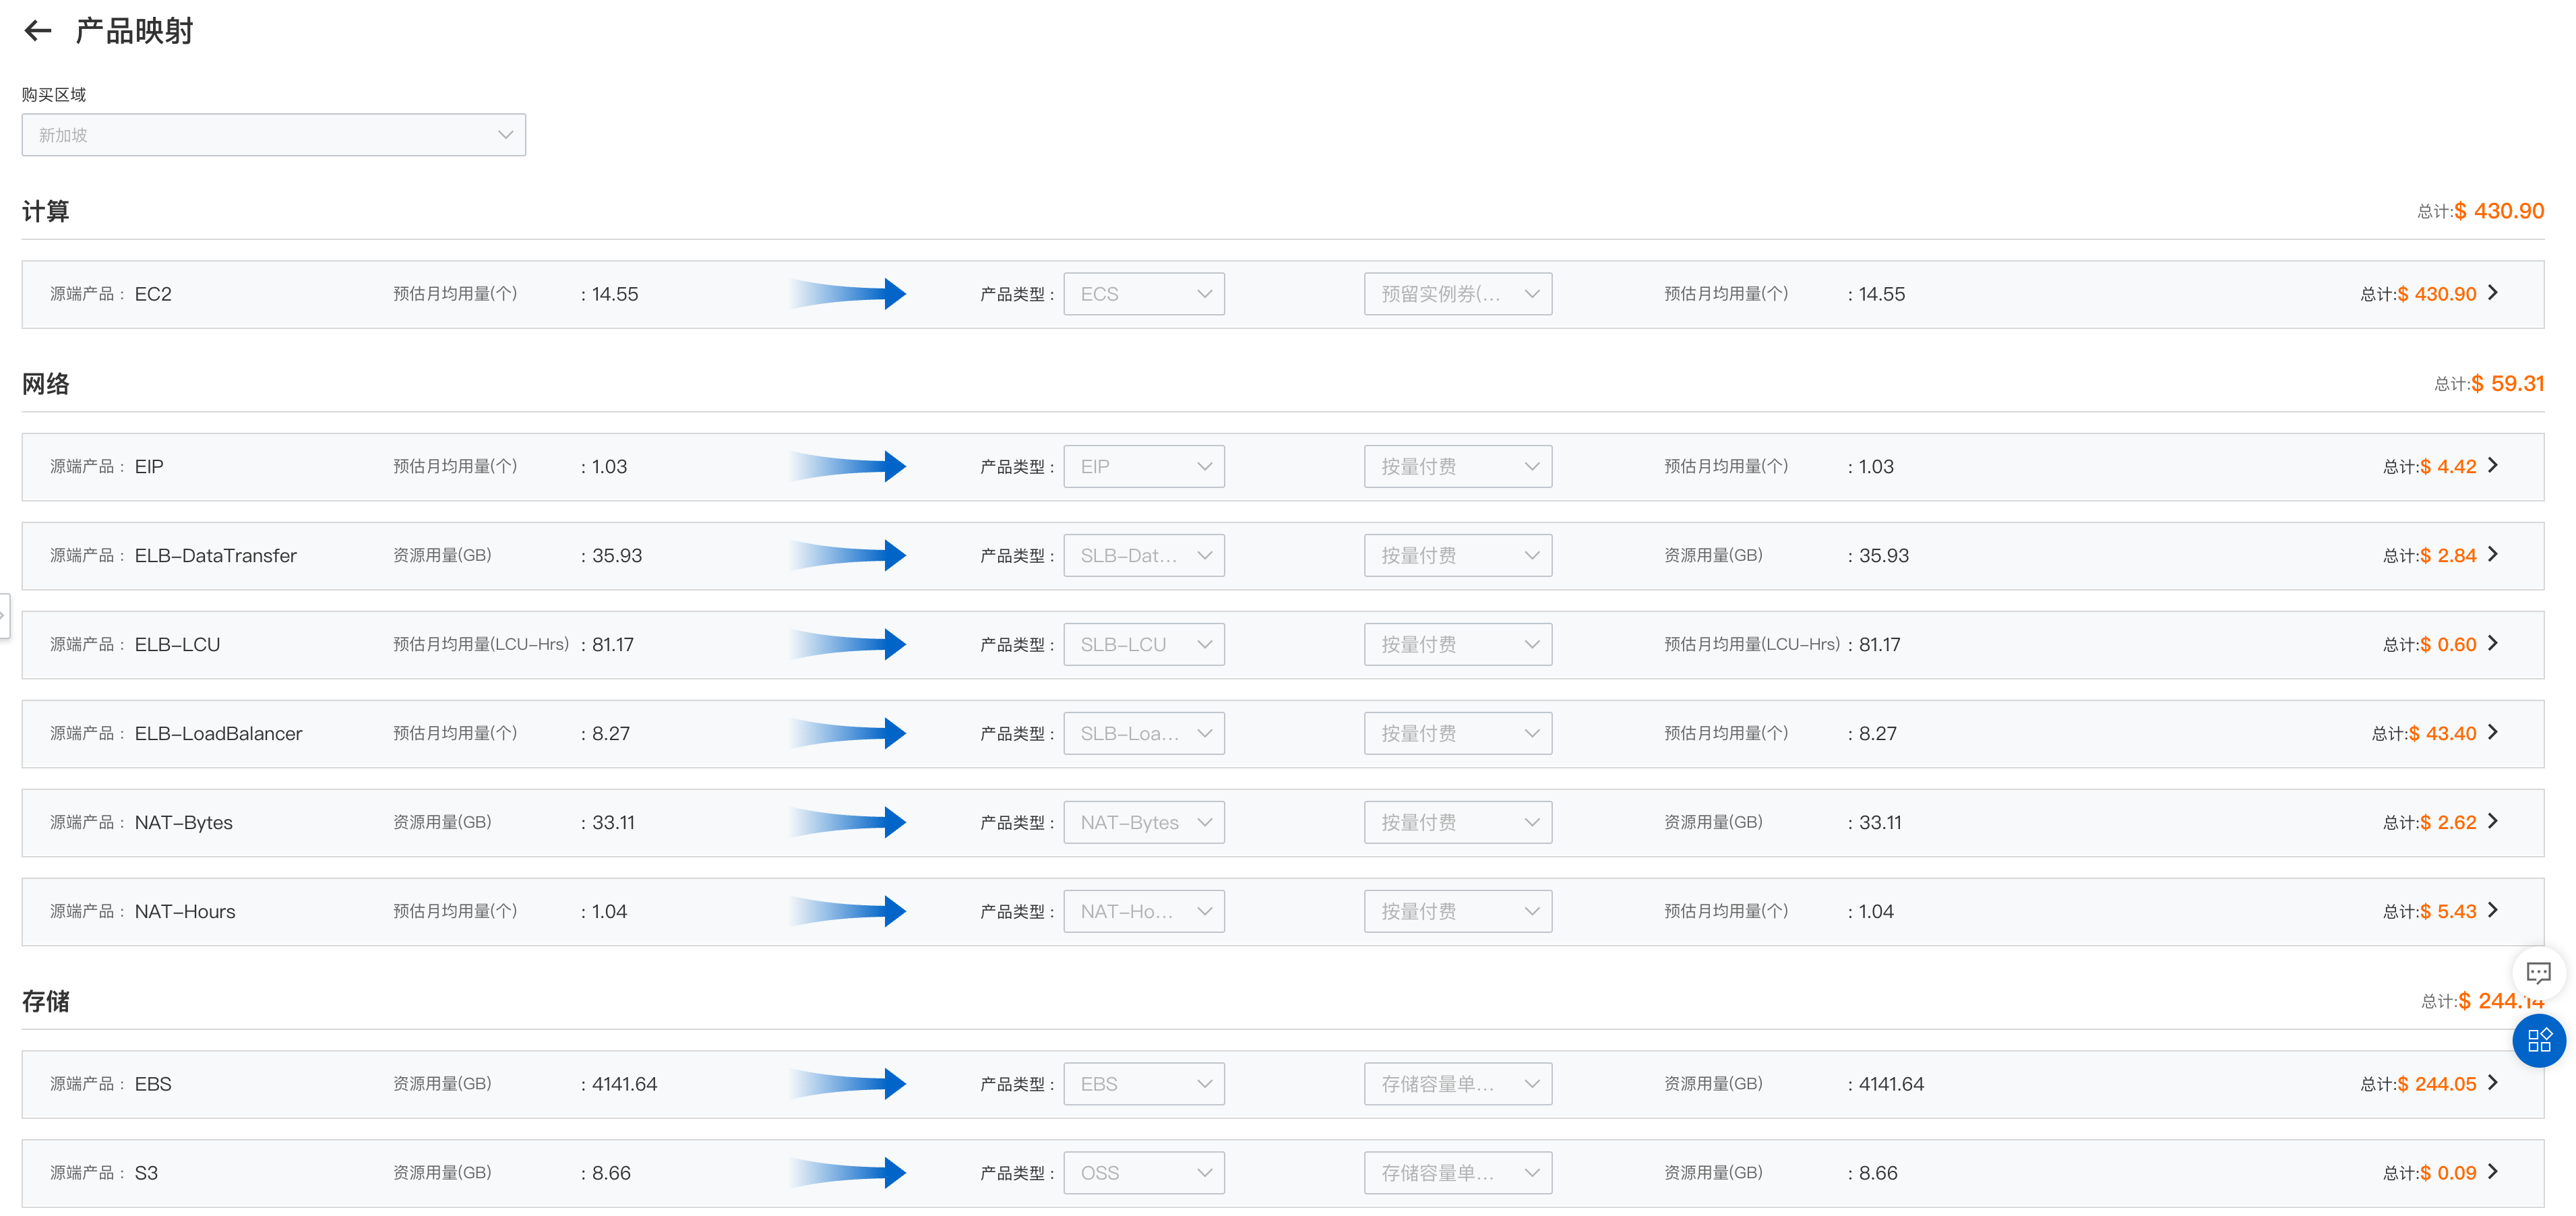Viewport: 2576px width, 1216px height.
Task: Open the EBS product type dropdown
Action: point(1144,1084)
